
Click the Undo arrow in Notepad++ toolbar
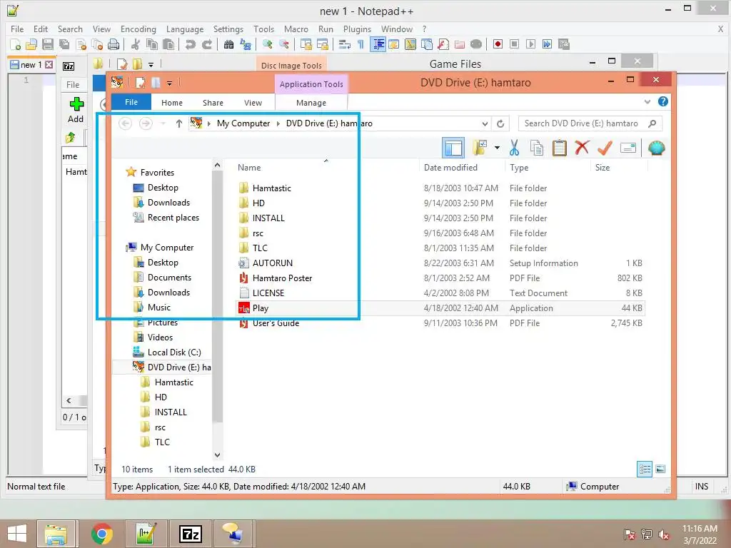pos(190,44)
